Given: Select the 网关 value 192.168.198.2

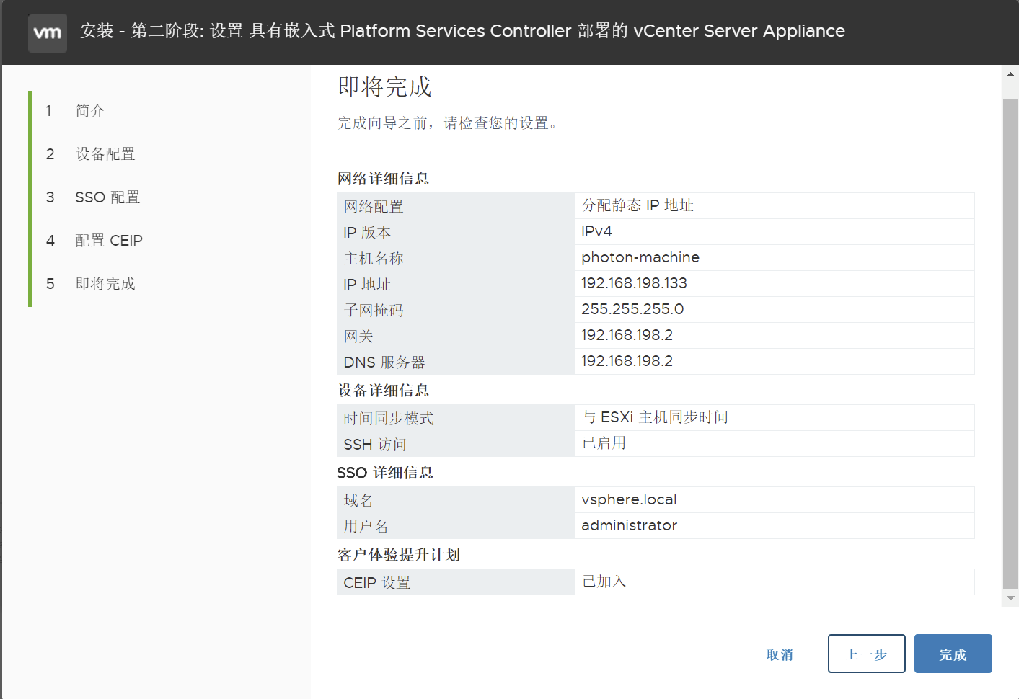Looking at the screenshot, I should pyautogui.click(x=627, y=335).
